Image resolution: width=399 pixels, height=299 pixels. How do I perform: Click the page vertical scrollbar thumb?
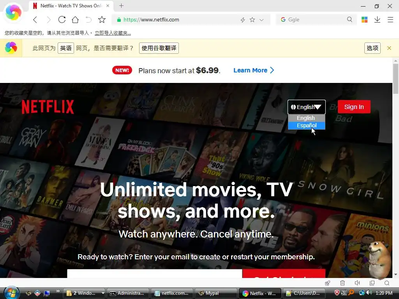click(x=395, y=79)
